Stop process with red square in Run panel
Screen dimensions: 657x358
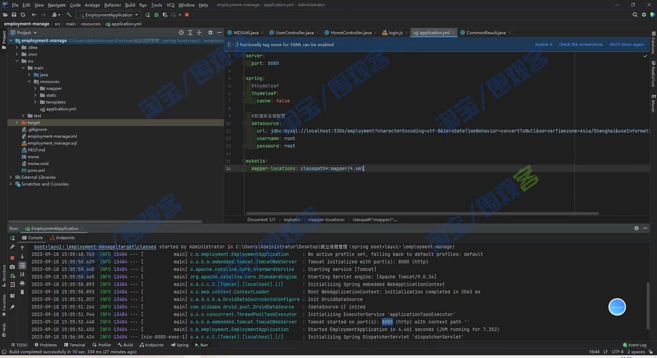[x=12, y=258]
